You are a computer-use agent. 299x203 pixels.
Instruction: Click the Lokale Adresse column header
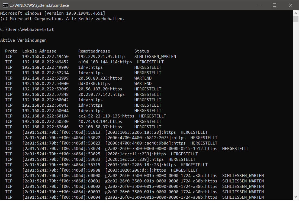[x=39, y=51]
